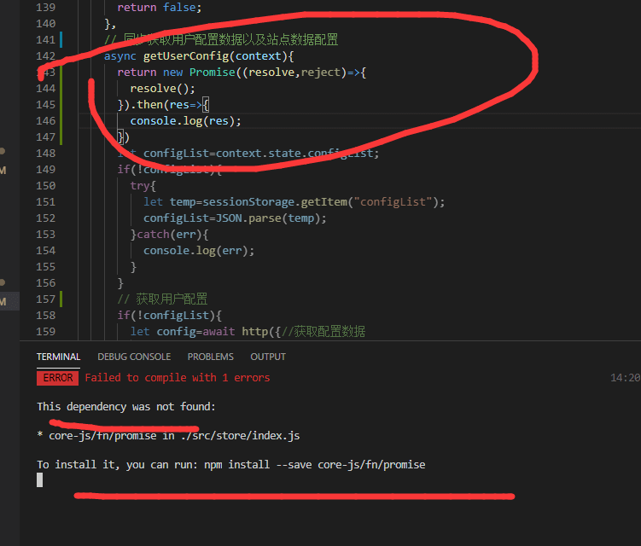Click the "configList" string literal
641x546 pixels.
[x=396, y=202]
